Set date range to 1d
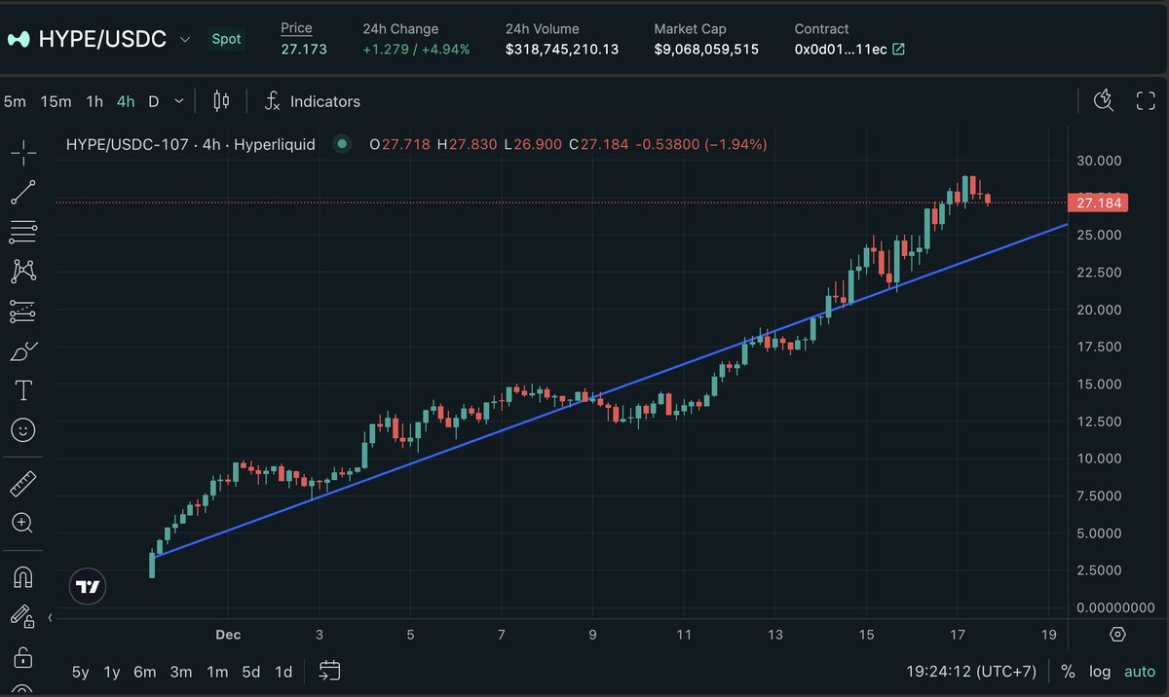This screenshot has width=1169, height=697. 283,672
